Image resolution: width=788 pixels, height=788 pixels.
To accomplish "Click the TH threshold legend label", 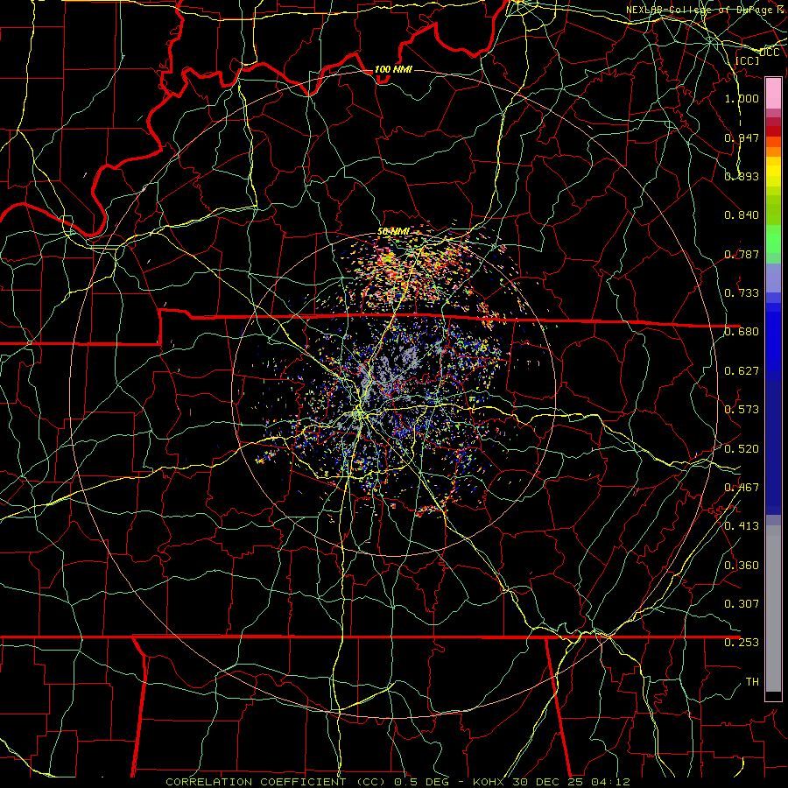I will point(752,682).
